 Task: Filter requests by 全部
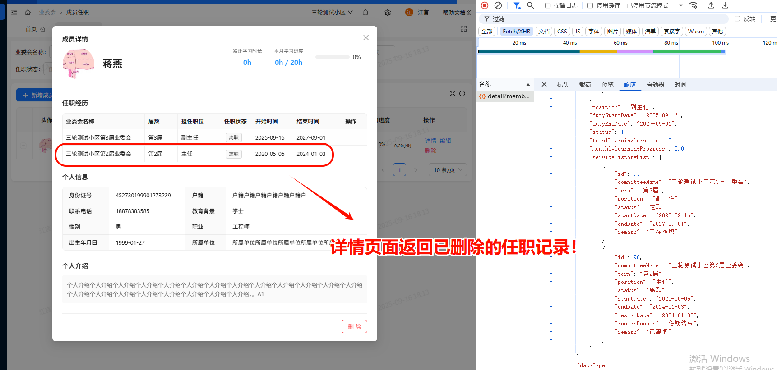487,31
